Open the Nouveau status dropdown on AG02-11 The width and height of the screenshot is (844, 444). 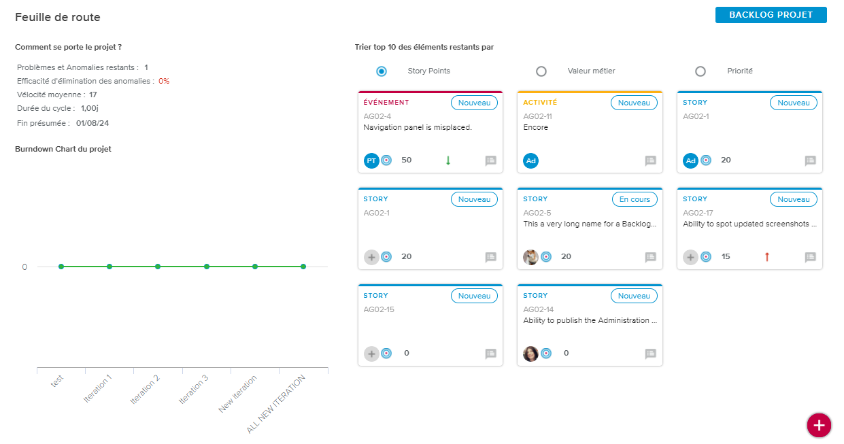tap(634, 103)
